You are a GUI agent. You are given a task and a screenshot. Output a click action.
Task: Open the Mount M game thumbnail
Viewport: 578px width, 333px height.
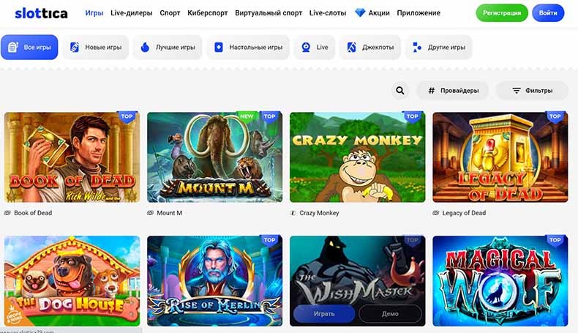click(x=214, y=157)
